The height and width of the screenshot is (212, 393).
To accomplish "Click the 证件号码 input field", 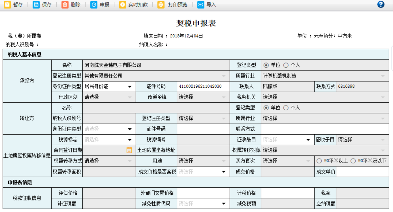I will coord(203,86).
